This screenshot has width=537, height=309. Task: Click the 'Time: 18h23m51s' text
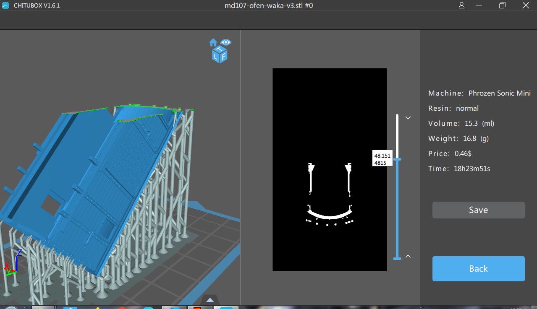click(x=459, y=169)
